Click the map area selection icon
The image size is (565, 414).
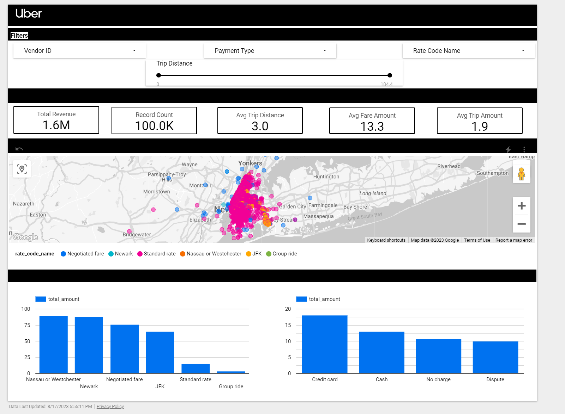coord(22,169)
